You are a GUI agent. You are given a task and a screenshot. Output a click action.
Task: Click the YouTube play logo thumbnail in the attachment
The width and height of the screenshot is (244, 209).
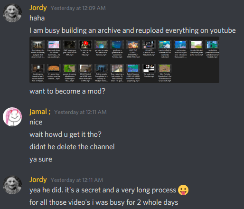(x=85, y=45)
